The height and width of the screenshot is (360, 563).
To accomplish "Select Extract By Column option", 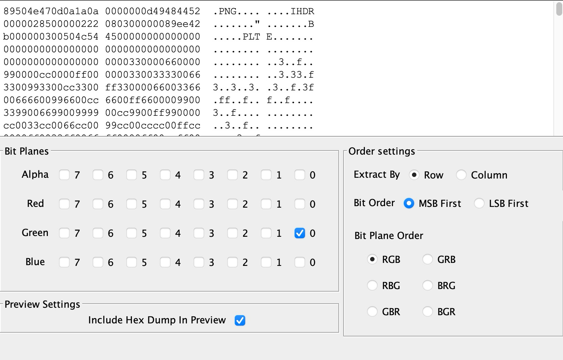I will click(461, 175).
